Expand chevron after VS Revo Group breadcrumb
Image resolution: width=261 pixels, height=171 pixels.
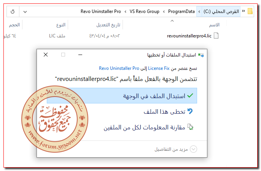tap(125, 12)
